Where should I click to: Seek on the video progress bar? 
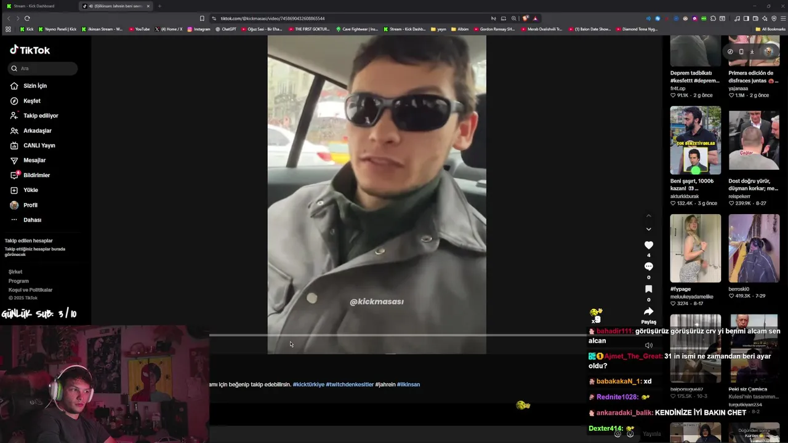(397, 335)
